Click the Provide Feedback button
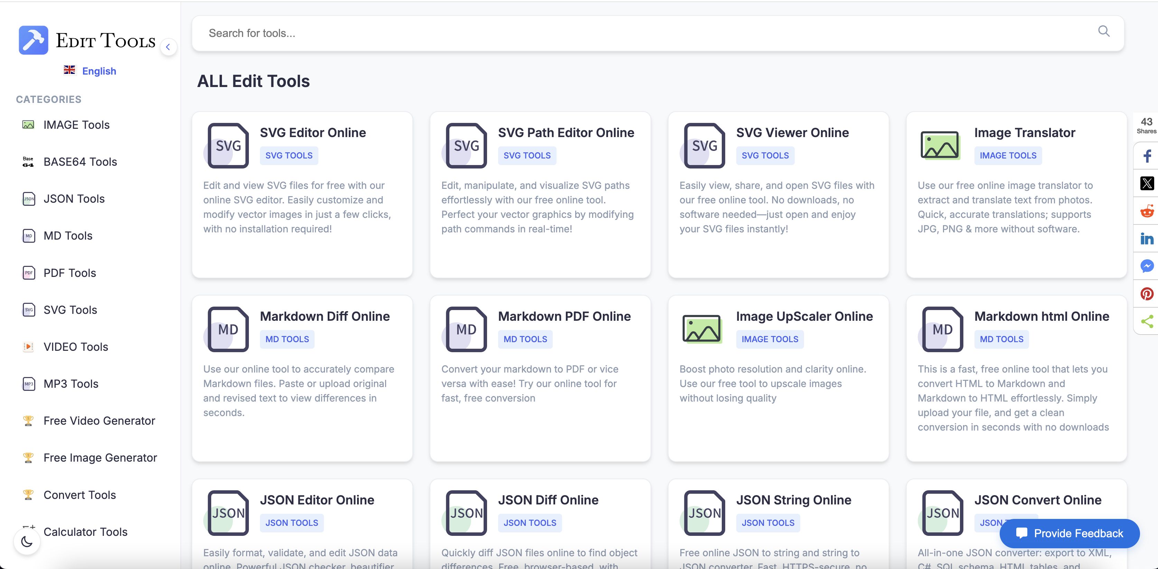This screenshot has width=1158, height=569. point(1069,533)
